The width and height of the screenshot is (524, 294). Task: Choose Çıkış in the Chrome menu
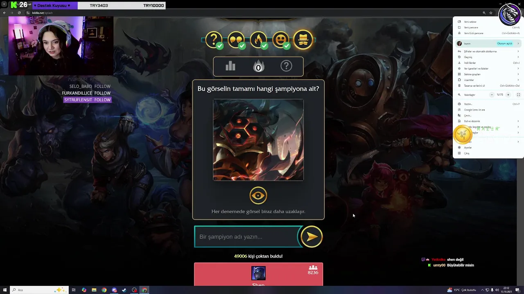(488, 153)
